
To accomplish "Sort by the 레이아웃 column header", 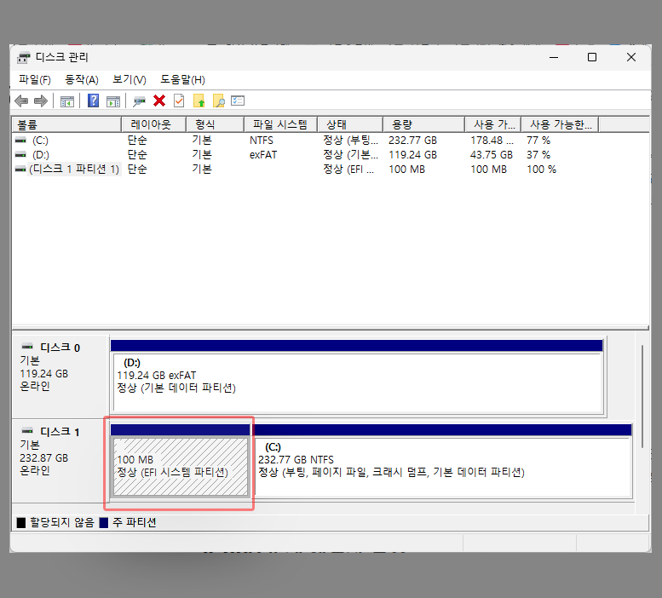I will pyautogui.click(x=153, y=124).
